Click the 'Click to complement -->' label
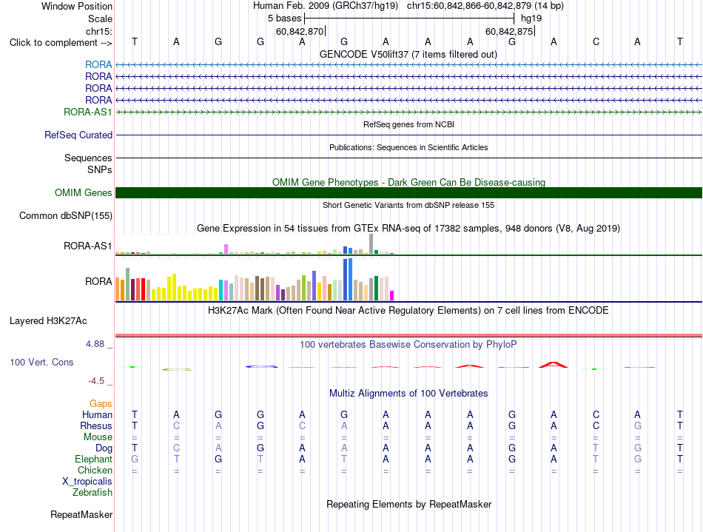Viewport: 703px width, 532px height. coord(61,43)
